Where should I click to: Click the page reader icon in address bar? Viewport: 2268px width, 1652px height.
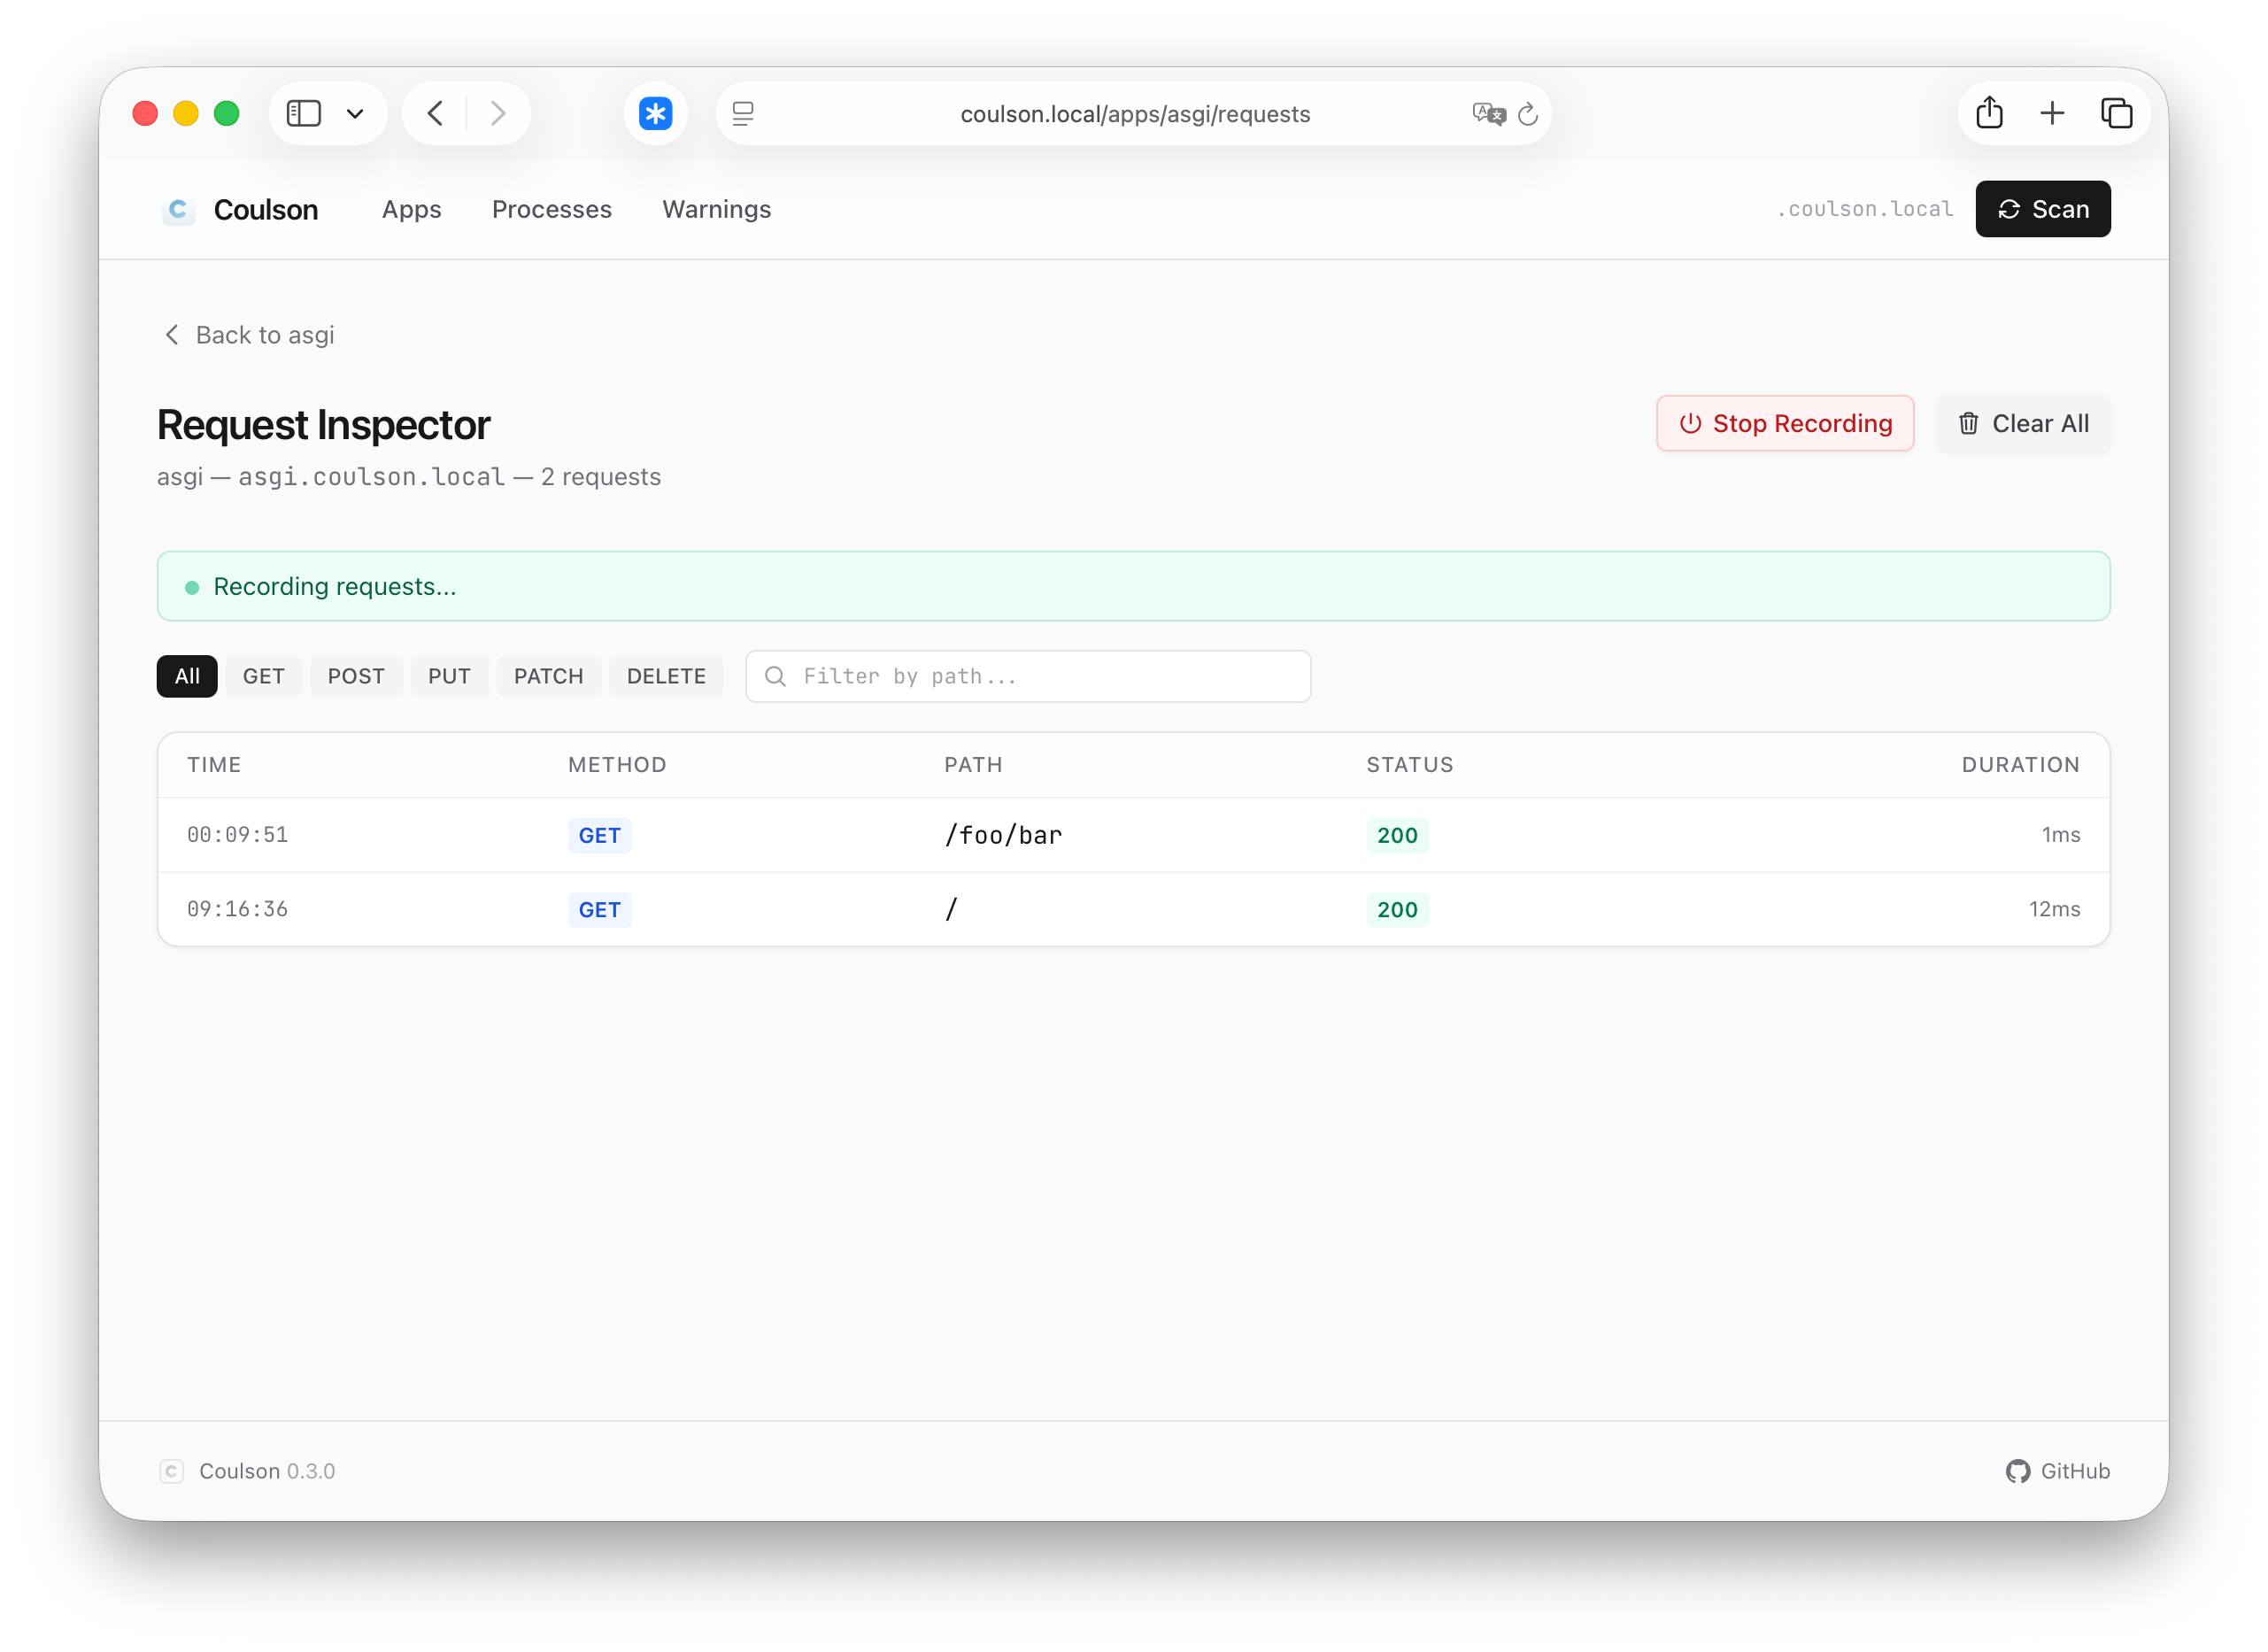pos(743,114)
